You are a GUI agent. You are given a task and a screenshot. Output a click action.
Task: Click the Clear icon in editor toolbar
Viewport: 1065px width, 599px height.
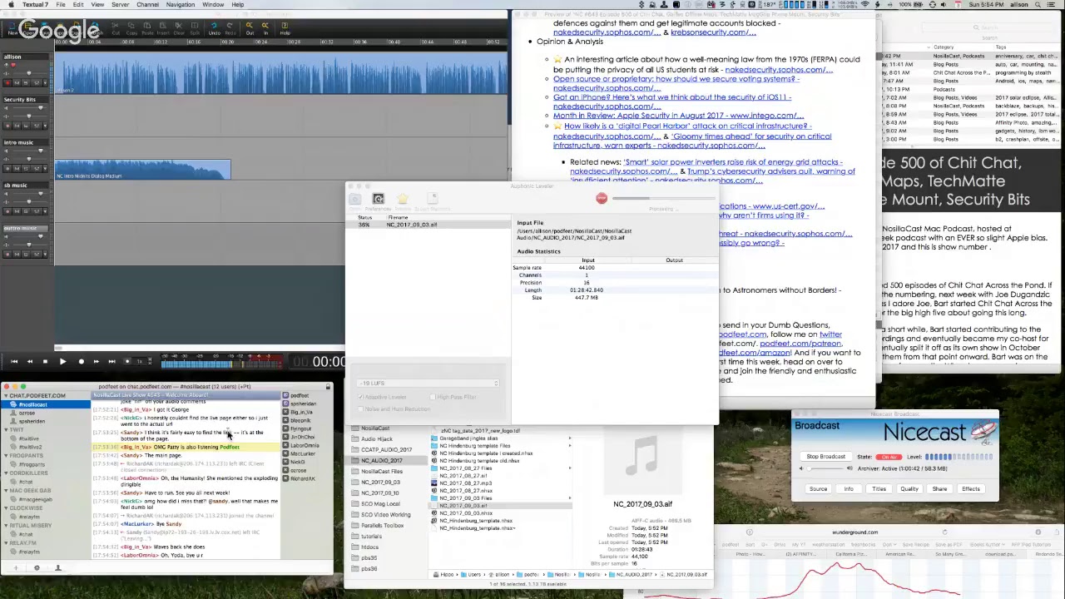click(181, 27)
